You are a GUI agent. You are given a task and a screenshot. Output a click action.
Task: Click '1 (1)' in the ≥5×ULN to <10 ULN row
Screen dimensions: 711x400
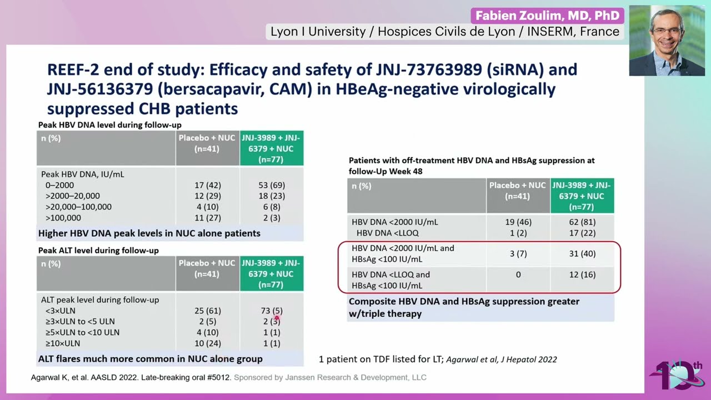click(271, 332)
